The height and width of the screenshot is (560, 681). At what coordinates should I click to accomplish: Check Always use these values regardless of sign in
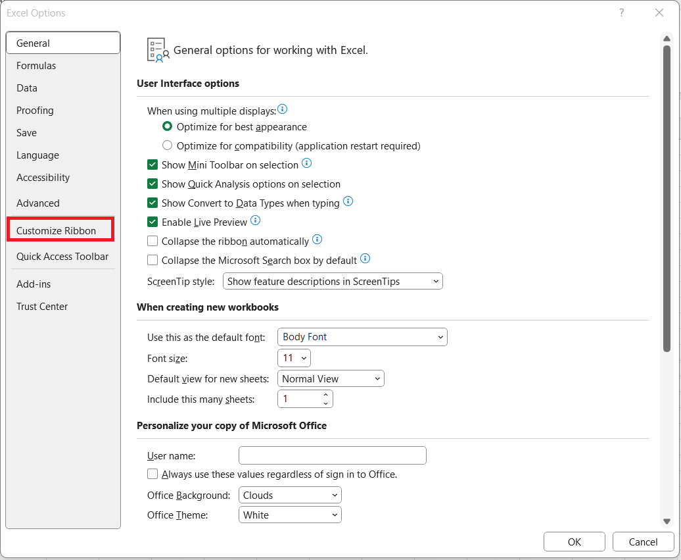(x=153, y=474)
